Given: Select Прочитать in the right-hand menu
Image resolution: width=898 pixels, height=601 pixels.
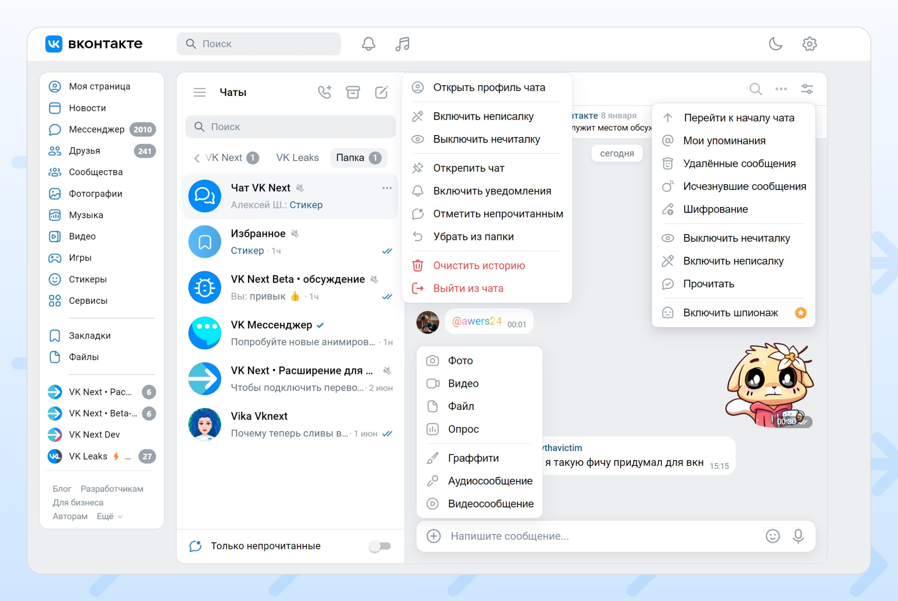Looking at the screenshot, I should click(x=733, y=284).
